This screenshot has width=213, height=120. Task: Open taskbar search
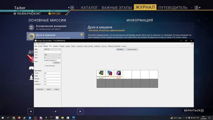coord(8,118)
